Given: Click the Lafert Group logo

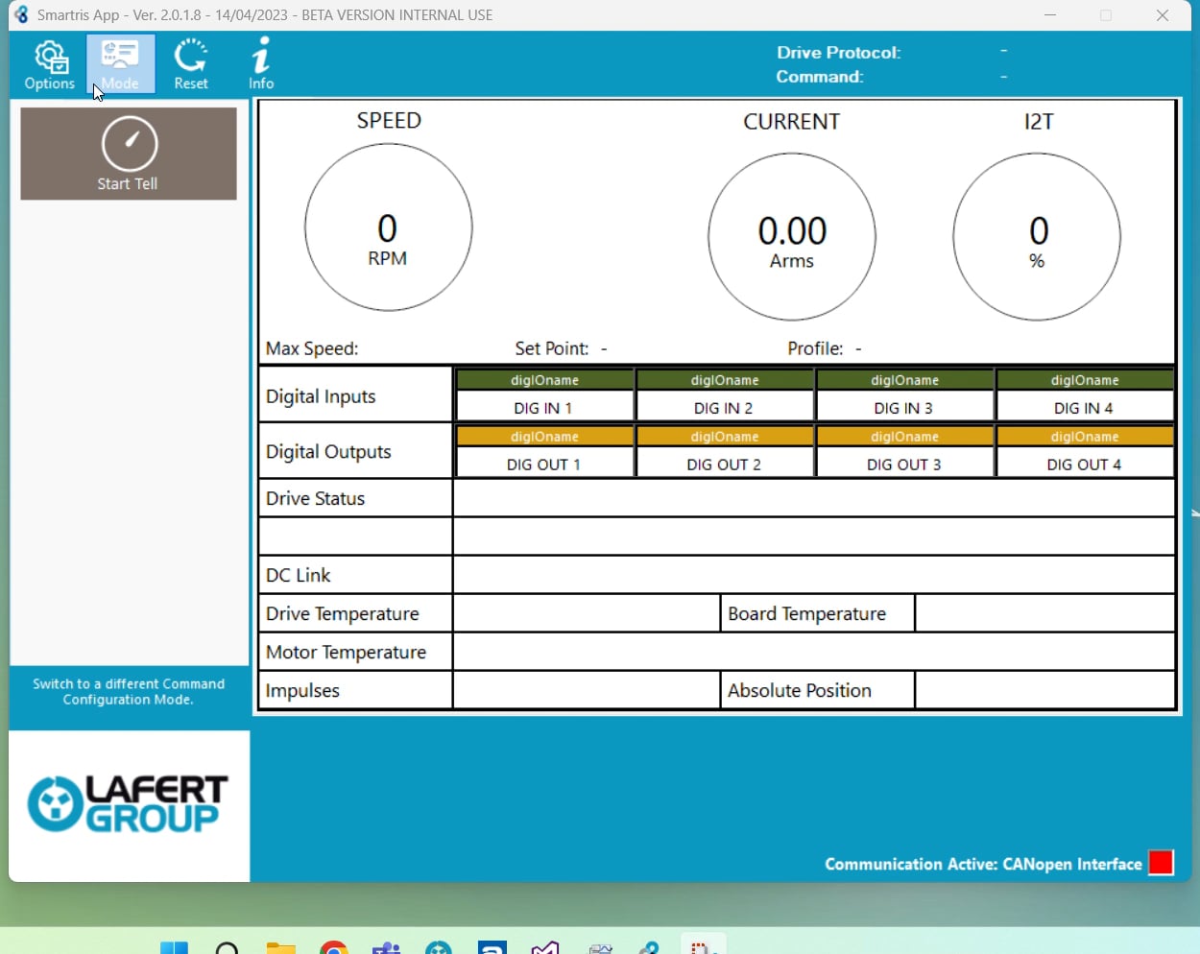Looking at the screenshot, I should pyautogui.click(x=129, y=804).
